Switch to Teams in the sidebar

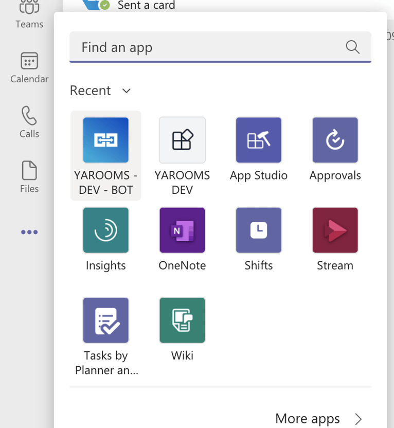pyautogui.click(x=29, y=15)
